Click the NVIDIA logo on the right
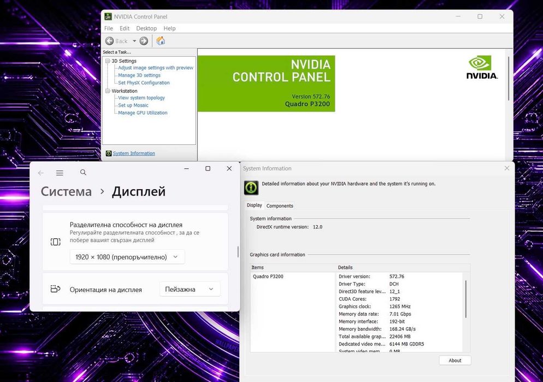The image size is (543, 382). pyautogui.click(x=482, y=68)
